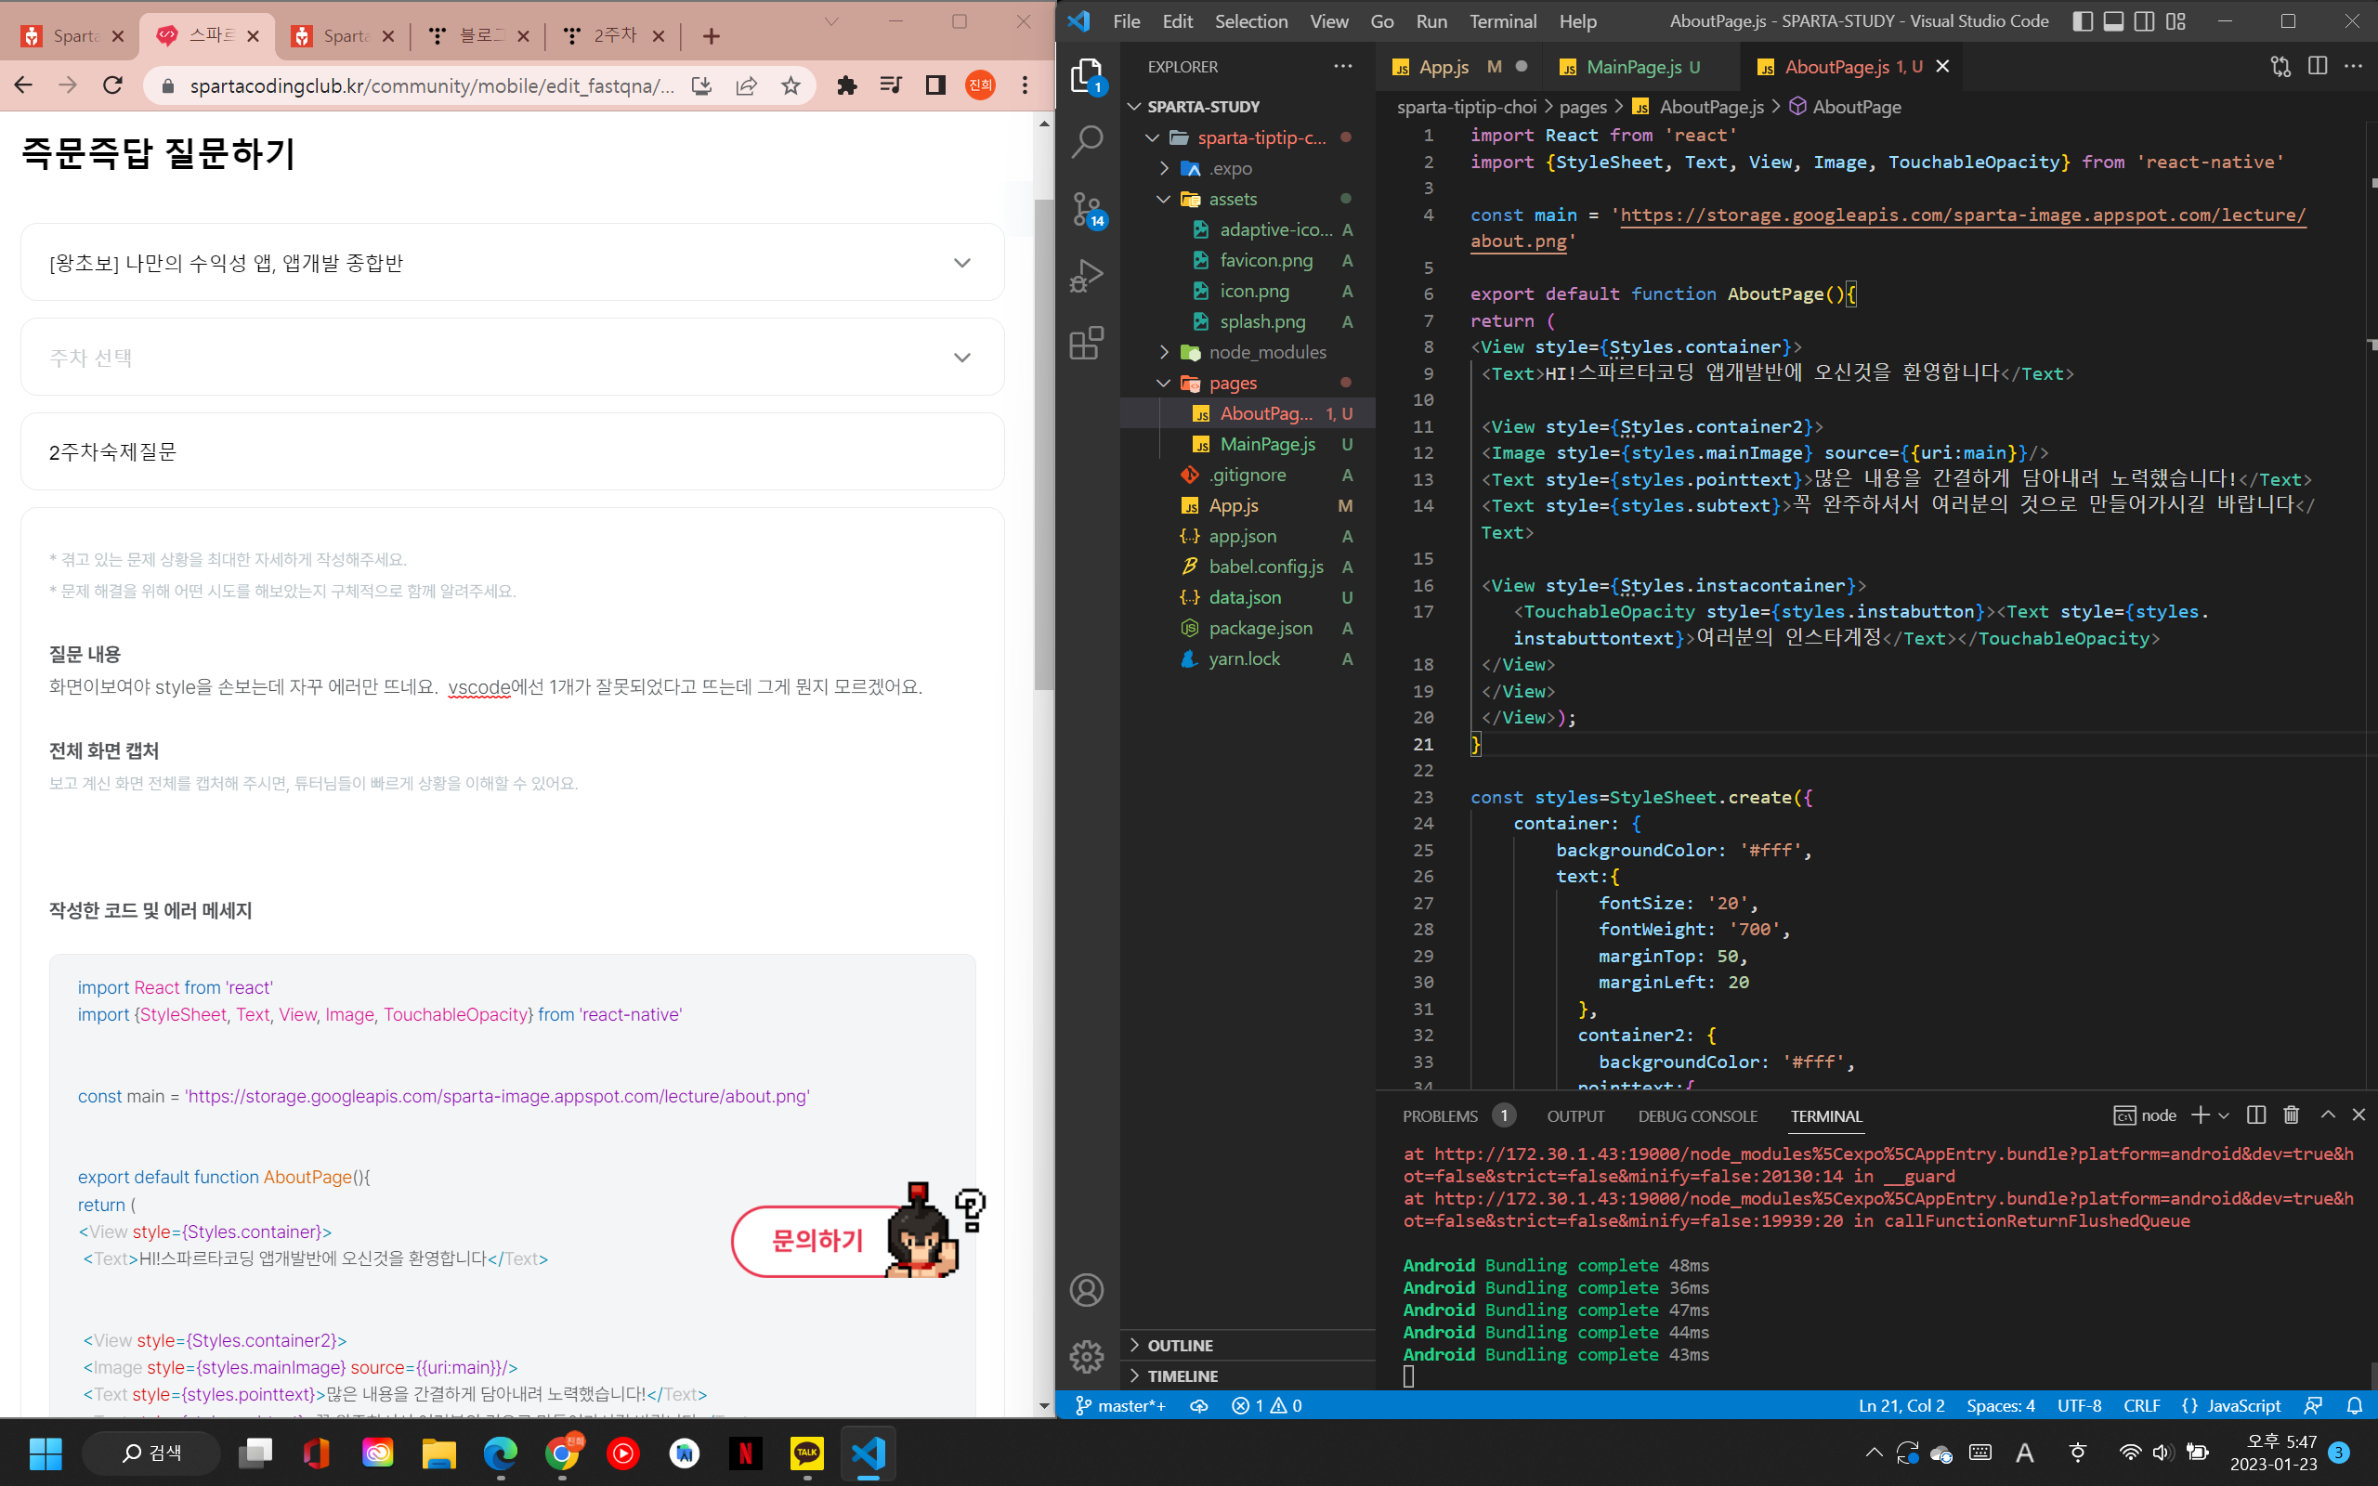Image resolution: width=2378 pixels, height=1486 pixels.
Task: Open the course selection dropdown
Action: (x=512, y=263)
